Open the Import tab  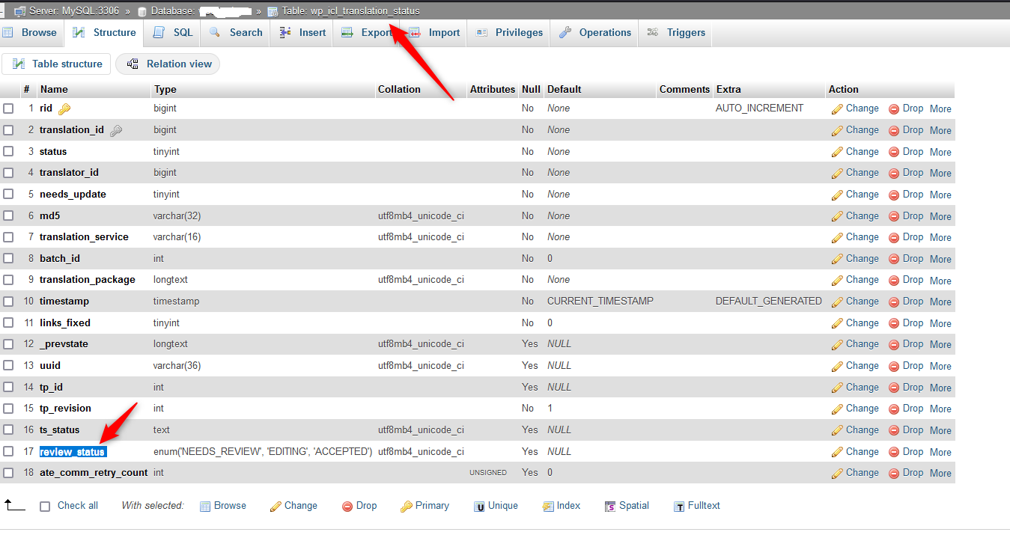click(434, 33)
